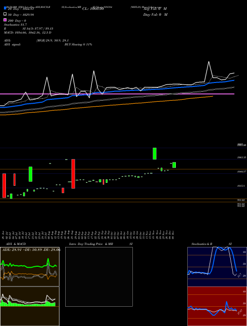This screenshot has width=247, height=326.
Task: Click the last green candle on the candlestick chart
Action: (174, 165)
